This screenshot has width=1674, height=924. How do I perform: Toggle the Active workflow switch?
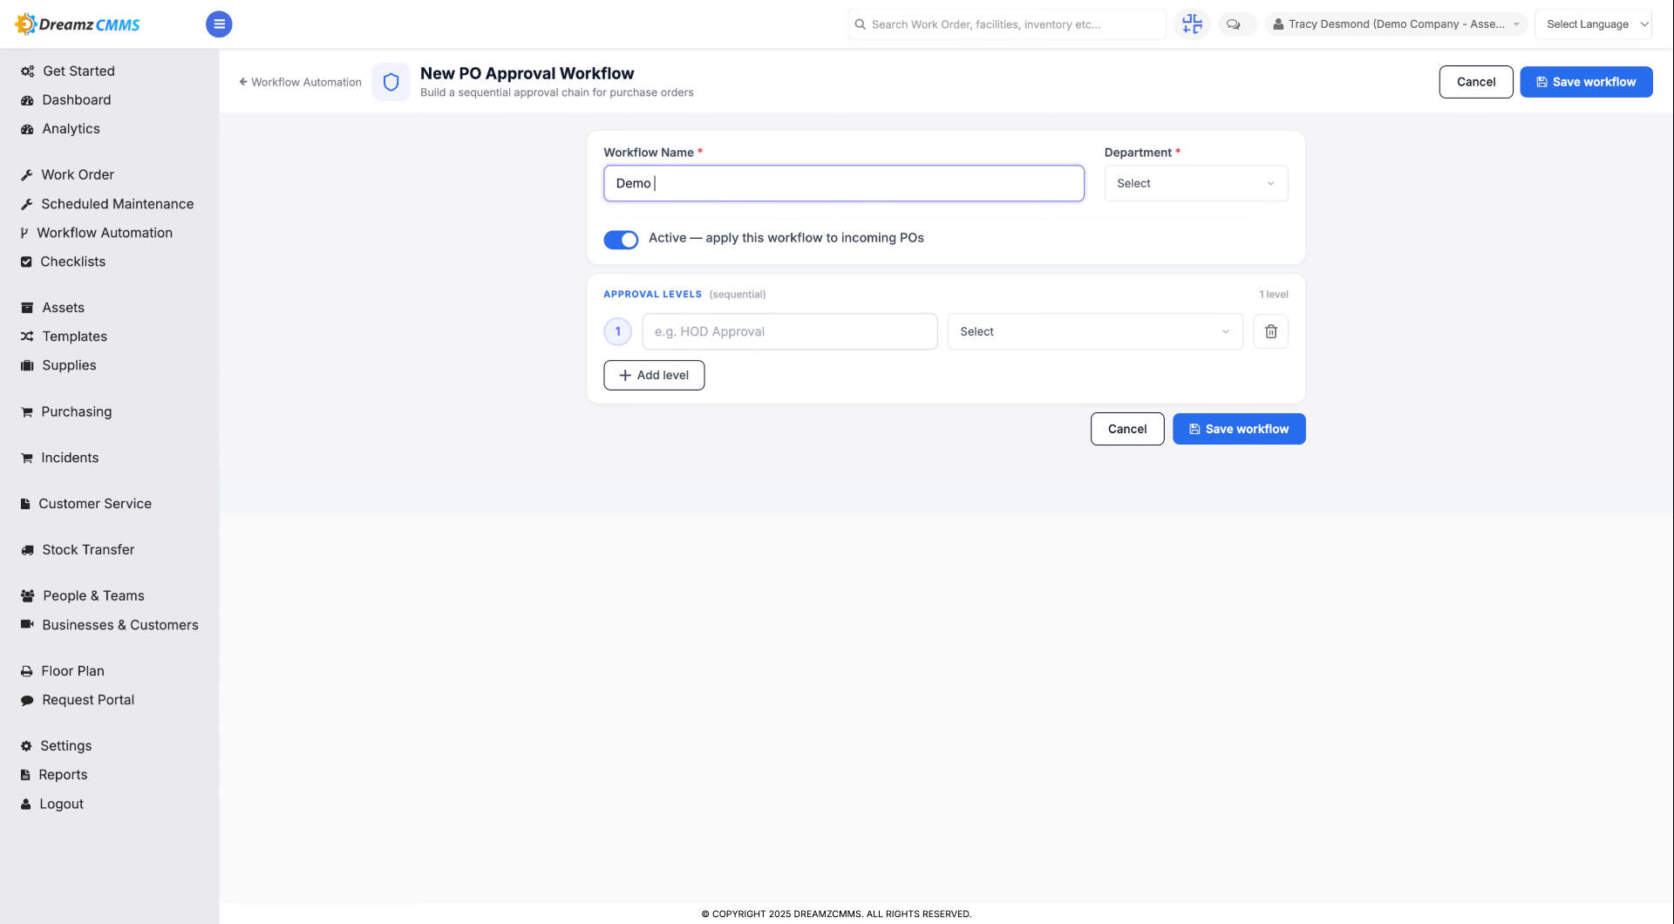point(621,240)
